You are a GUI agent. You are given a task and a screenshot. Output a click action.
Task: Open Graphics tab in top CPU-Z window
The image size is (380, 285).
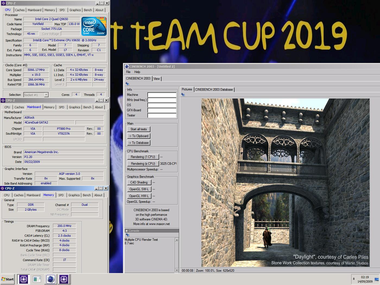tap(75, 10)
